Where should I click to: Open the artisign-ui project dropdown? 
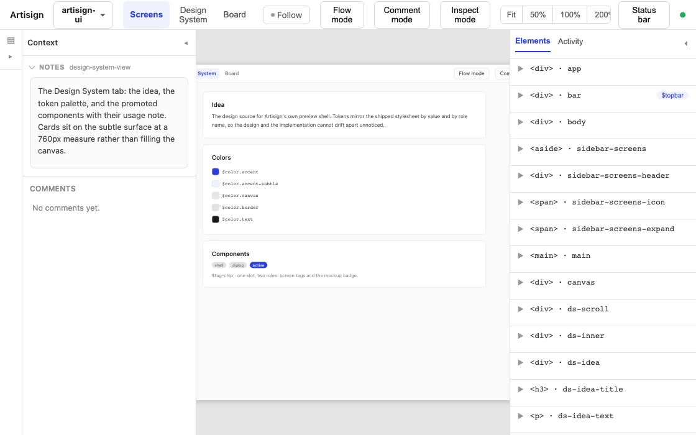[x=83, y=15]
